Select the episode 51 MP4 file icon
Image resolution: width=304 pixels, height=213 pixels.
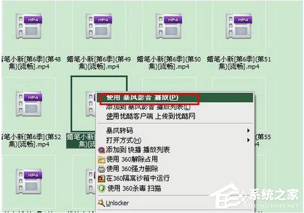point(239,26)
